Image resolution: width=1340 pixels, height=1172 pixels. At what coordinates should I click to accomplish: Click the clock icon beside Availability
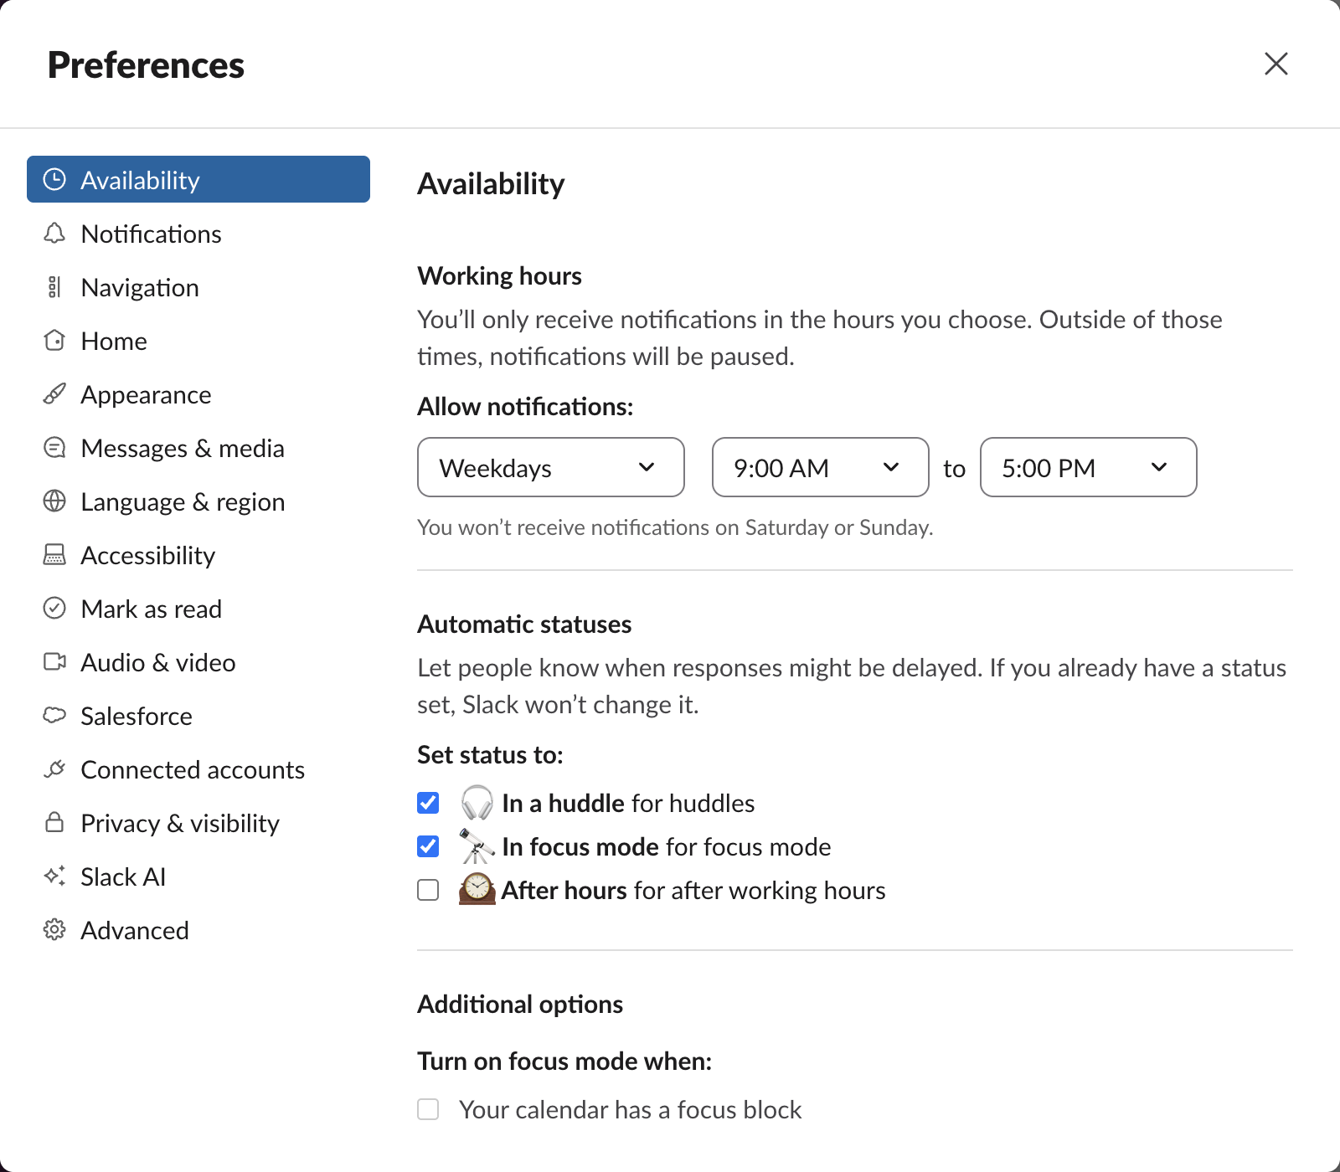(x=54, y=179)
